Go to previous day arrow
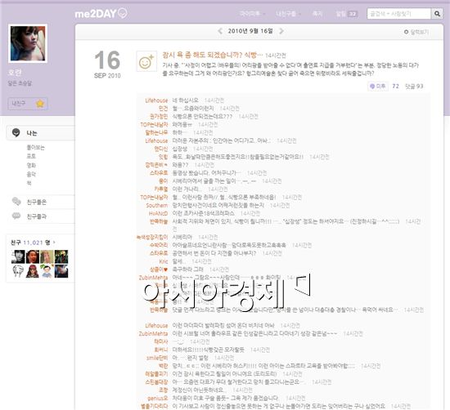 coord(220,31)
